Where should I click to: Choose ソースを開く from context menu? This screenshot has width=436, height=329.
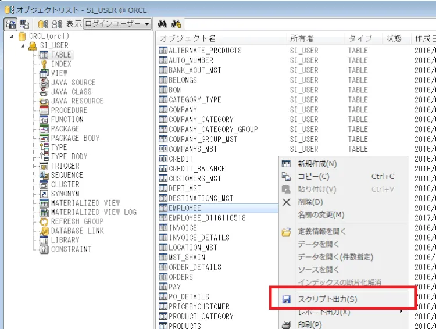[343, 270]
